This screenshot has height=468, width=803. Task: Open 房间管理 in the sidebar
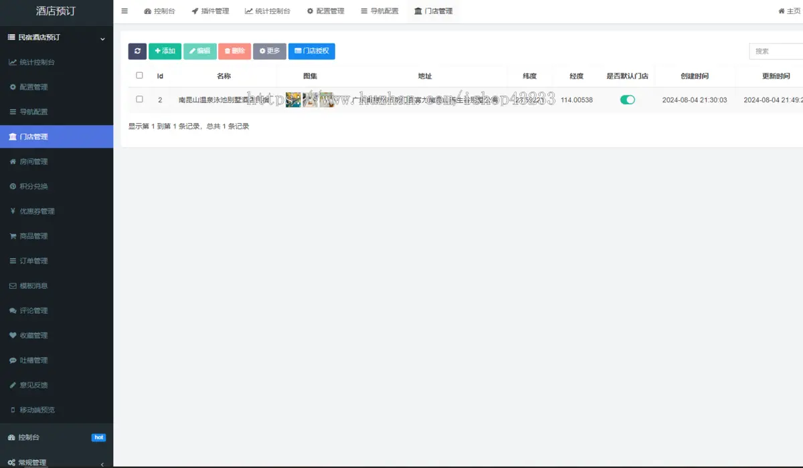tap(33, 162)
